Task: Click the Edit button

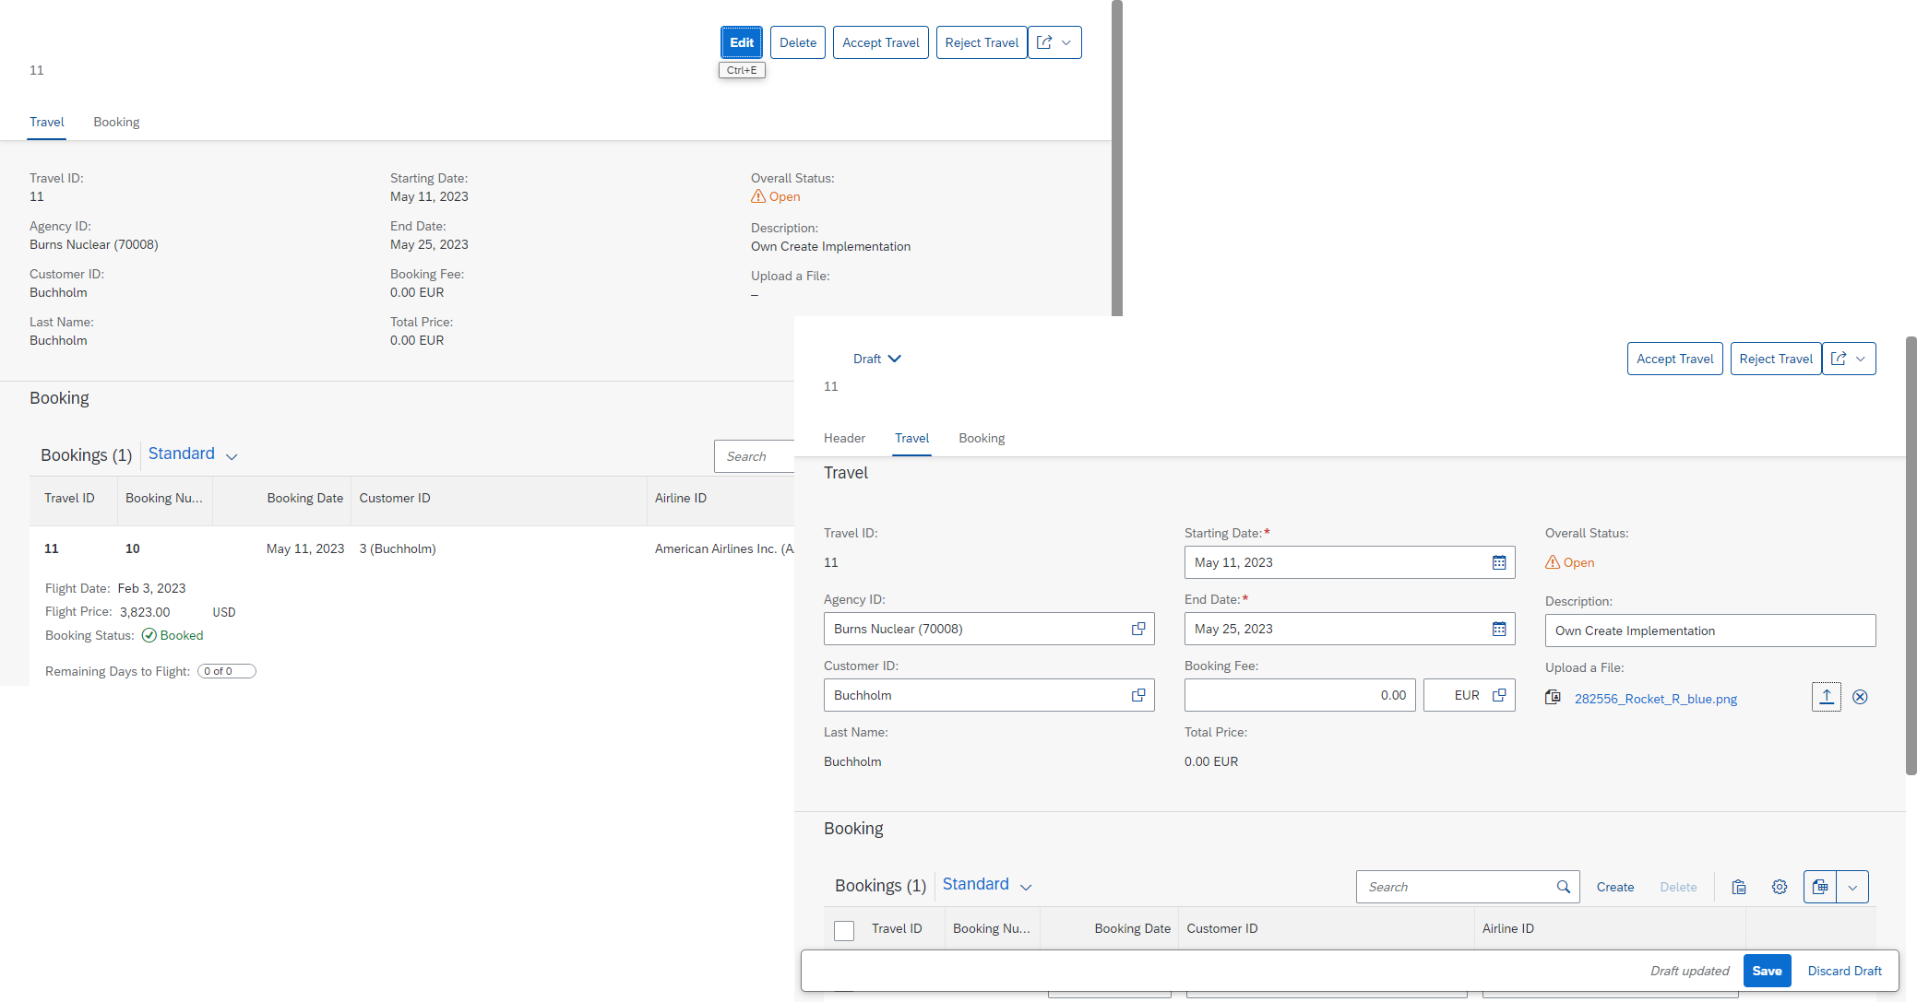Action: (742, 42)
